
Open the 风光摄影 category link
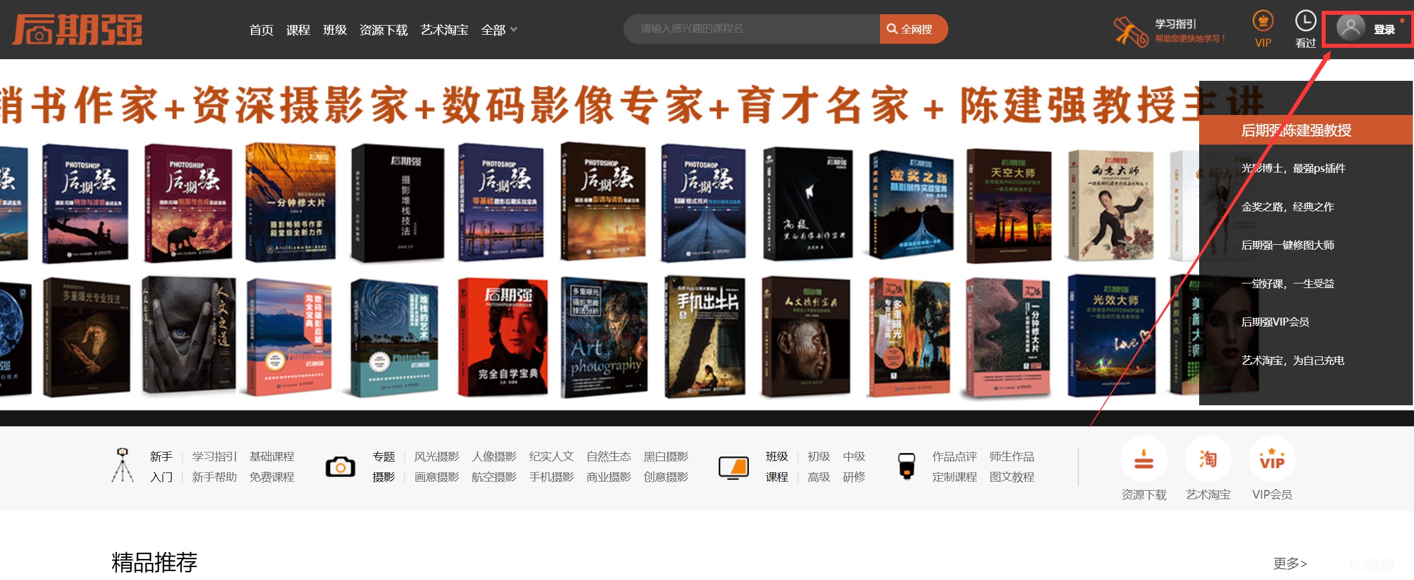(x=437, y=456)
